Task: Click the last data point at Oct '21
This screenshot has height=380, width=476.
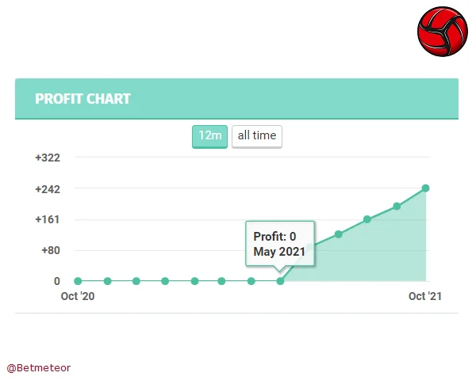Action: (x=426, y=188)
